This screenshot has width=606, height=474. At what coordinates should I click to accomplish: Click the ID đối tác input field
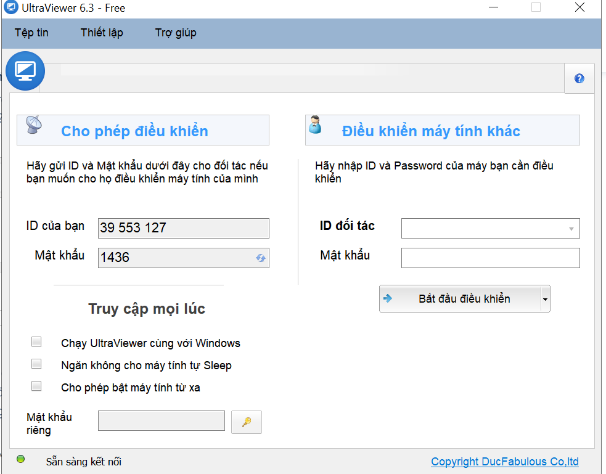491,229
